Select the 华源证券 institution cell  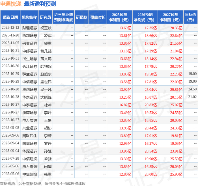point(30,151)
